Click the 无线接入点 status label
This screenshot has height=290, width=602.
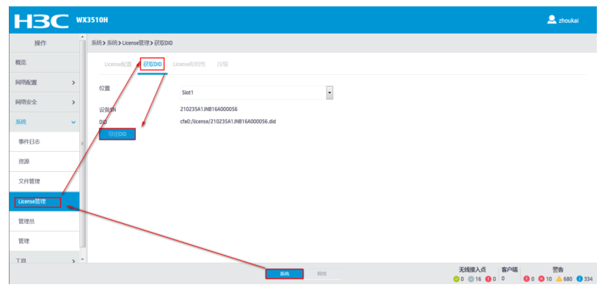pos(472,269)
